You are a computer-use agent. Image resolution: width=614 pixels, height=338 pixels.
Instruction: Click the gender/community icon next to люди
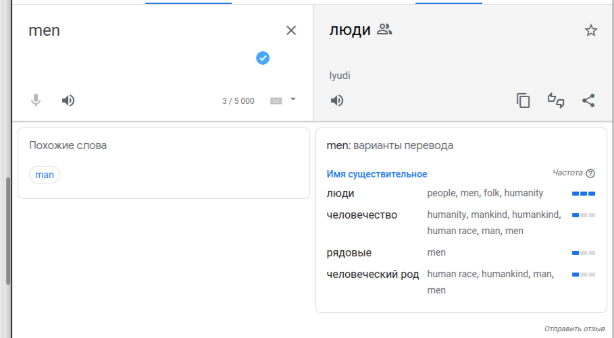click(x=384, y=29)
